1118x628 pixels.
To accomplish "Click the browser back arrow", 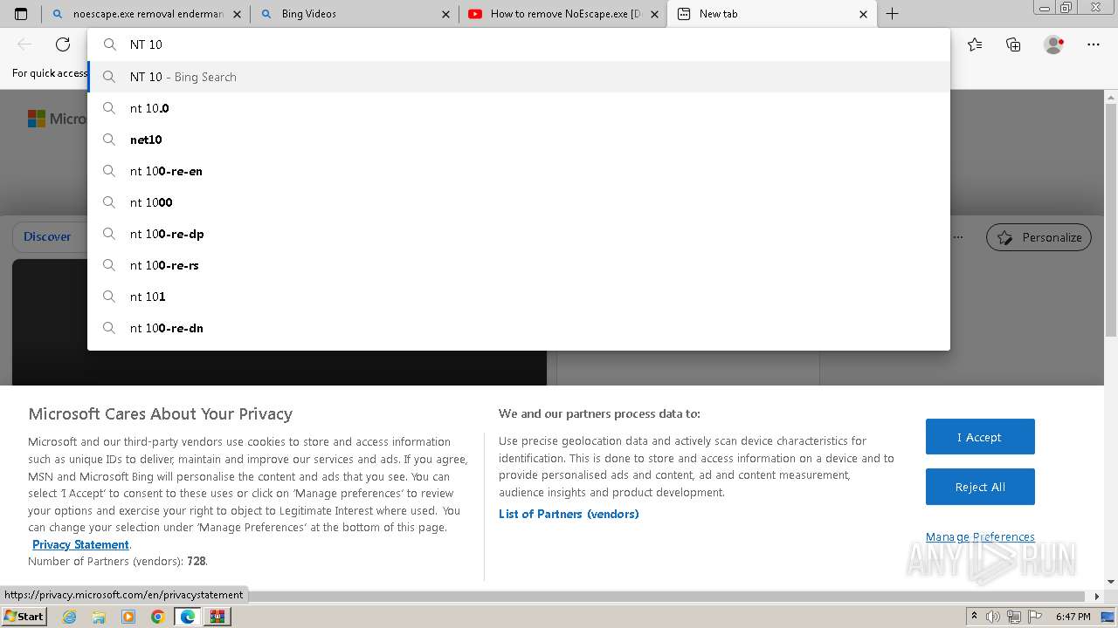I will coord(24,44).
